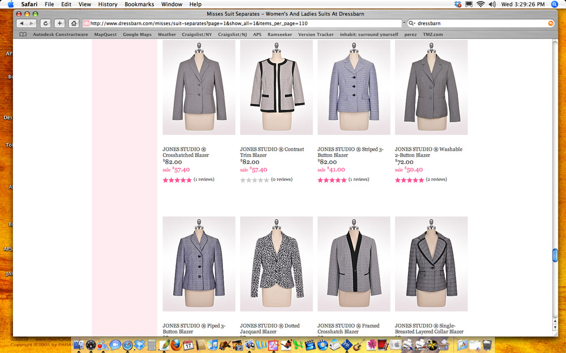
Task: Open Address Book from the Dock
Action: 201,345
